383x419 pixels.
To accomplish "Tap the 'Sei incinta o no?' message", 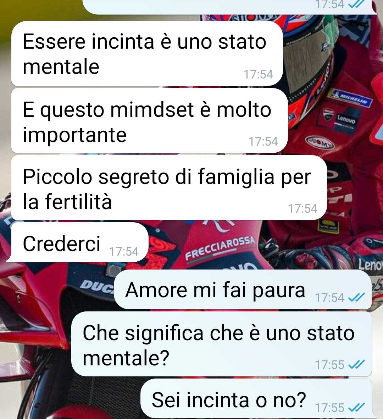I will point(256,399).
